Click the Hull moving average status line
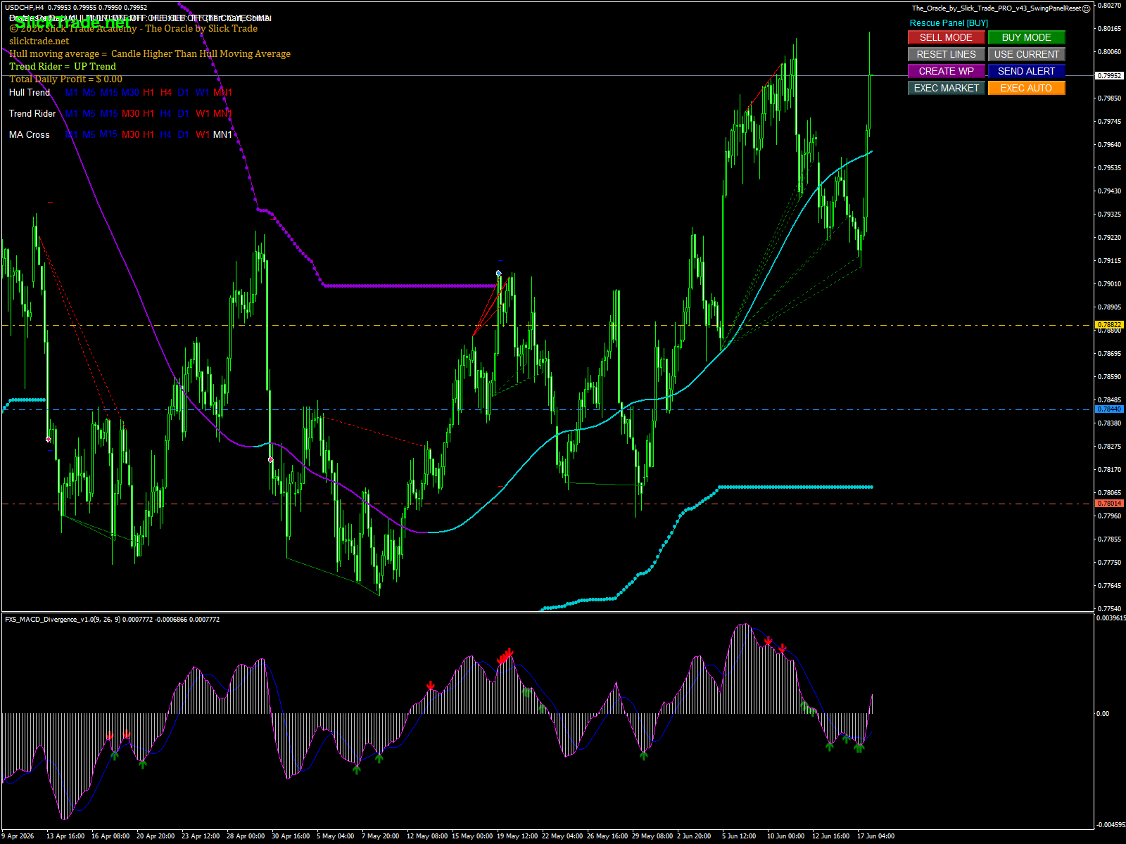 150,53
